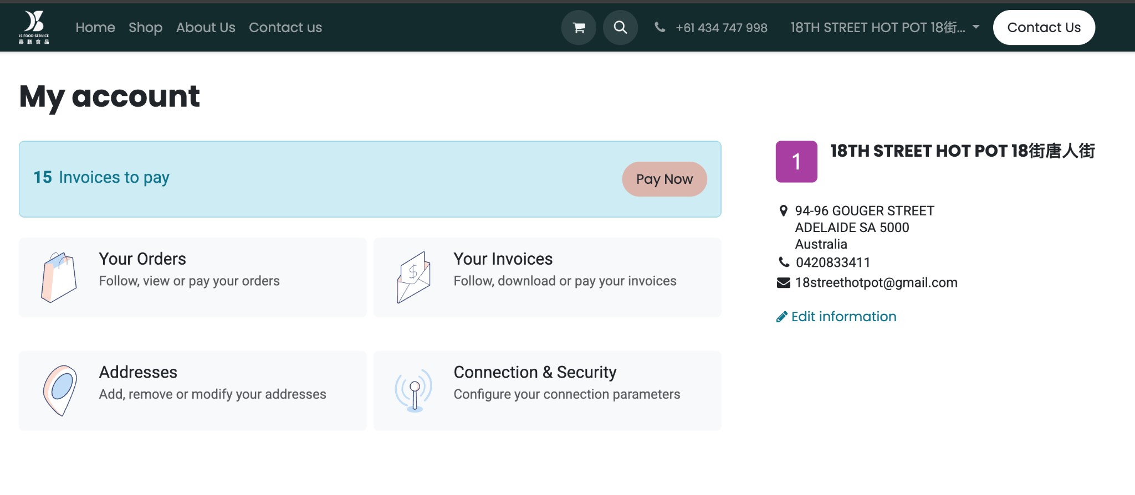This screenshot has height=495, width=1135.
Task: Click the 18TH STREET HOT POT 18街唐人街 account name heading
Action: pos(963,151)
